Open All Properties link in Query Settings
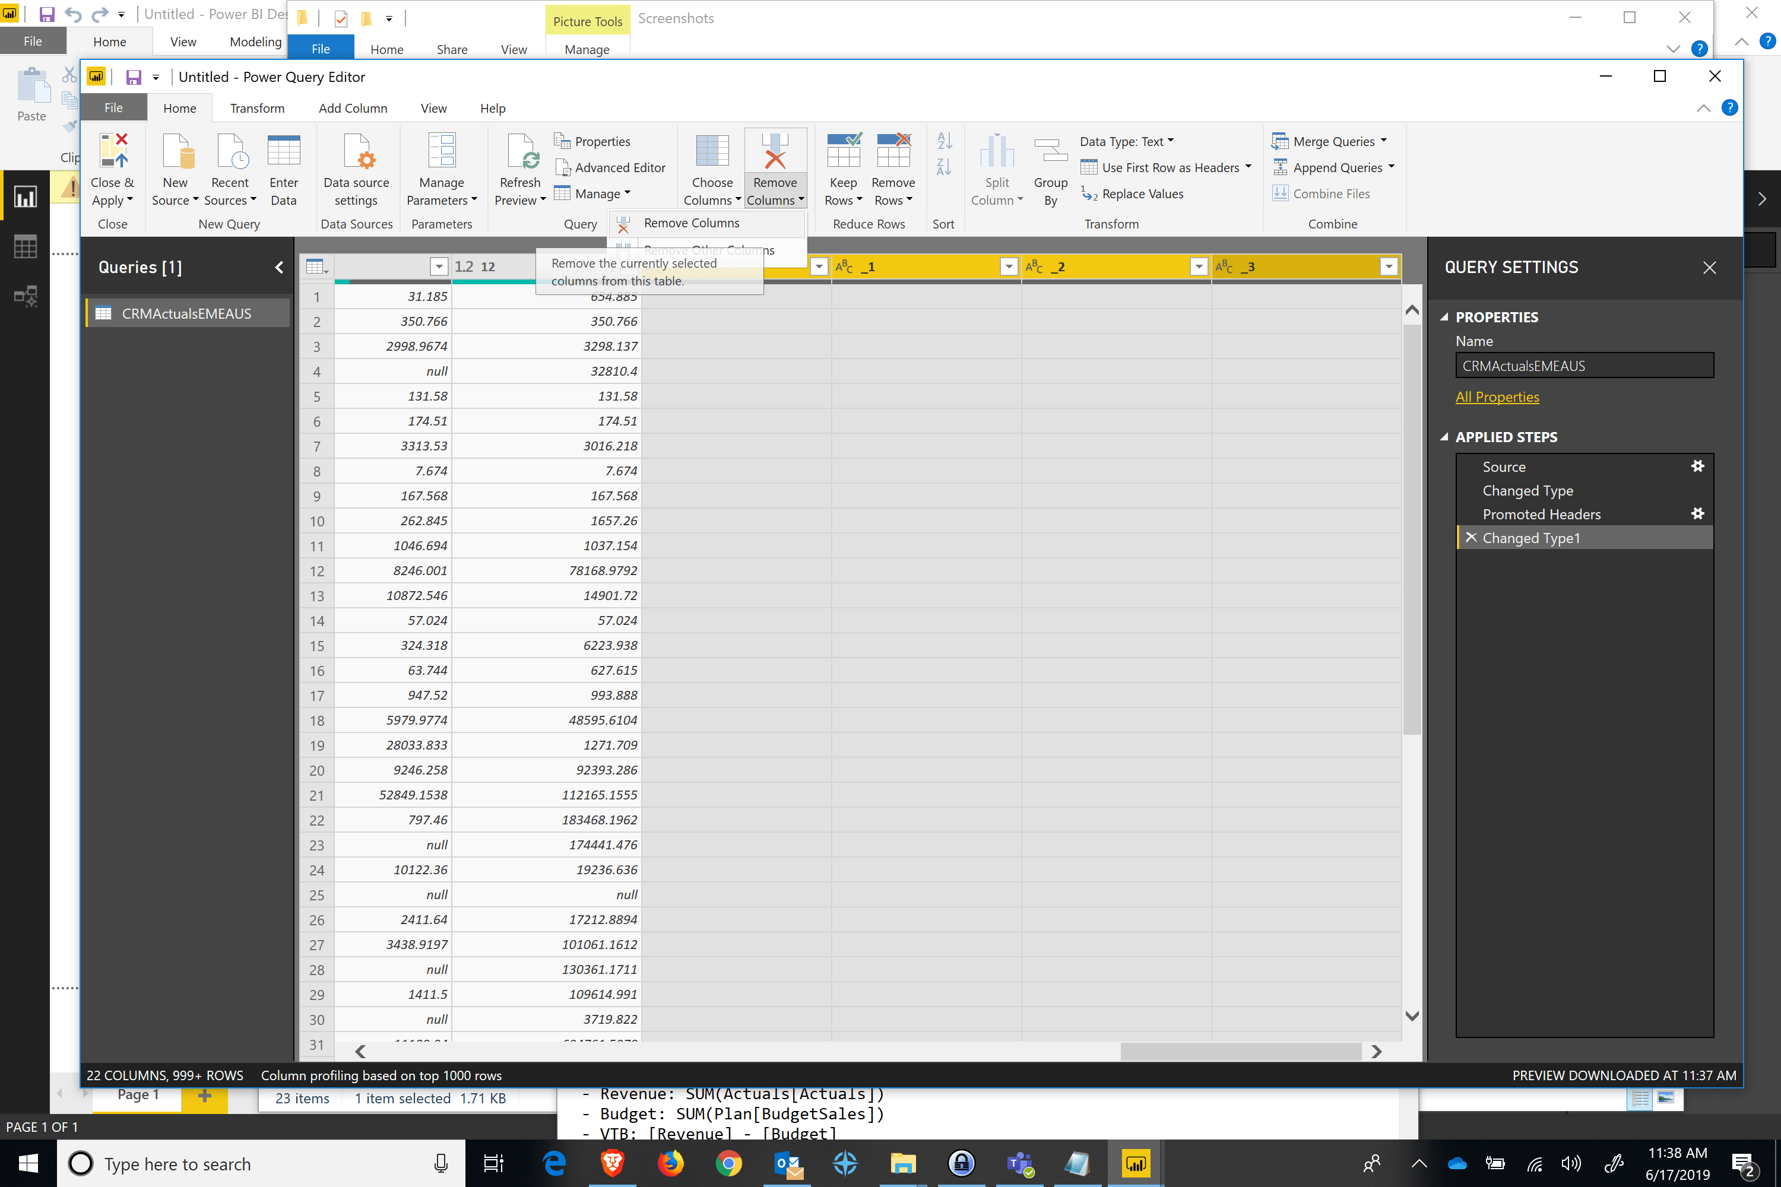 click(1497, 396)
